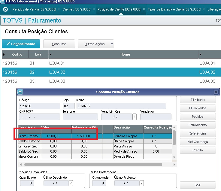221x191 pixels.
Task: Close the Tipos de Entrada e Saída tab
Action: click(x=204, y=9)
